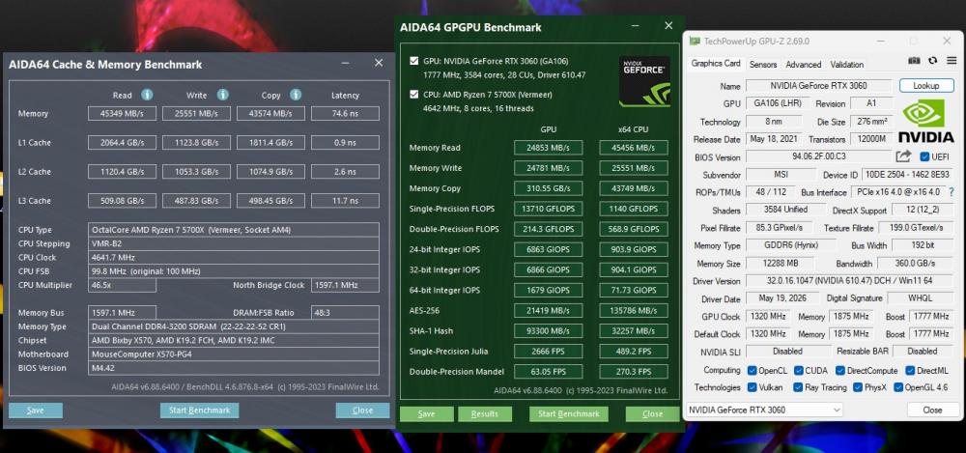Click the Memory Write value 25551 MB/s in Cache Benchmark
Screen dimensions: 966x453
(x=196, y=113)
